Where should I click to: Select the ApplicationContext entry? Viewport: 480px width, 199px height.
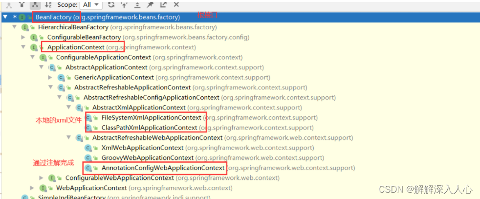(122, 47)
